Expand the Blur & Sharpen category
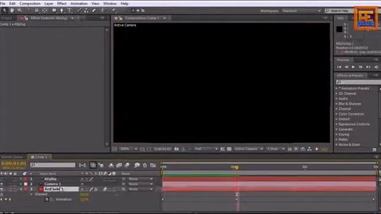The image size is (381, 214). pos(336,104)
